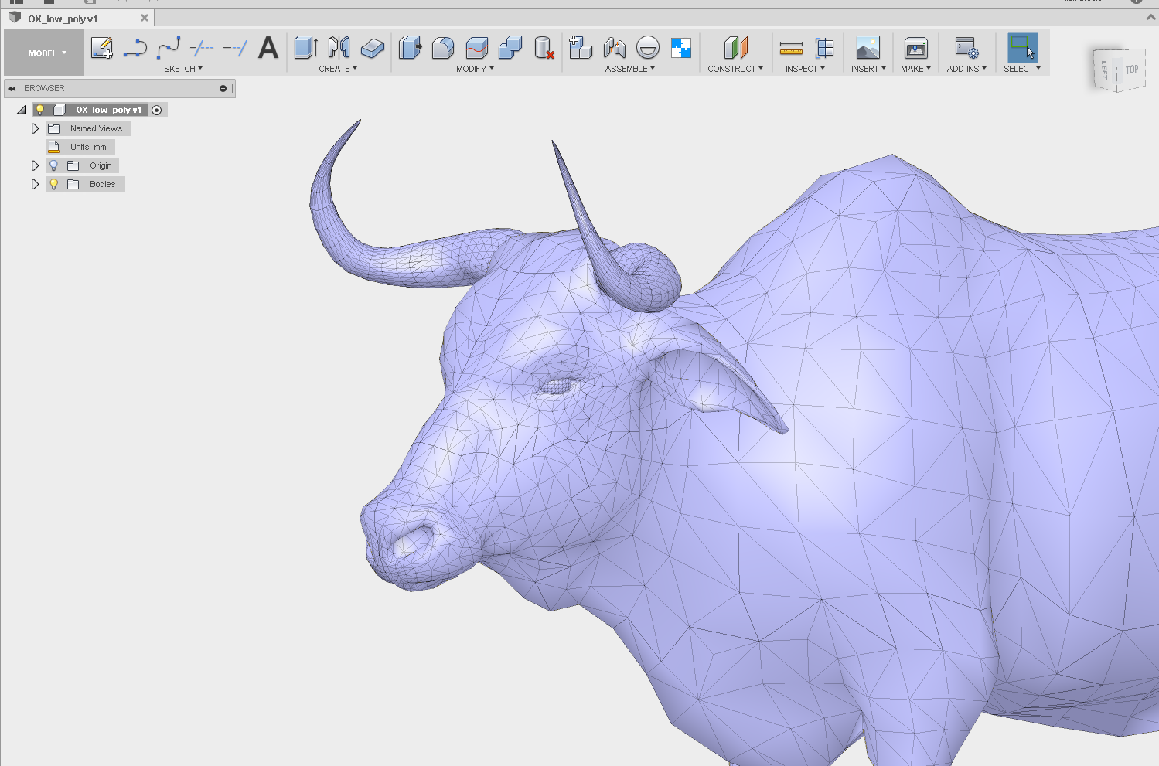Activate OX_low_poly v1 component radio button
The image size is (1159, 766).
(x=157, y=110)
